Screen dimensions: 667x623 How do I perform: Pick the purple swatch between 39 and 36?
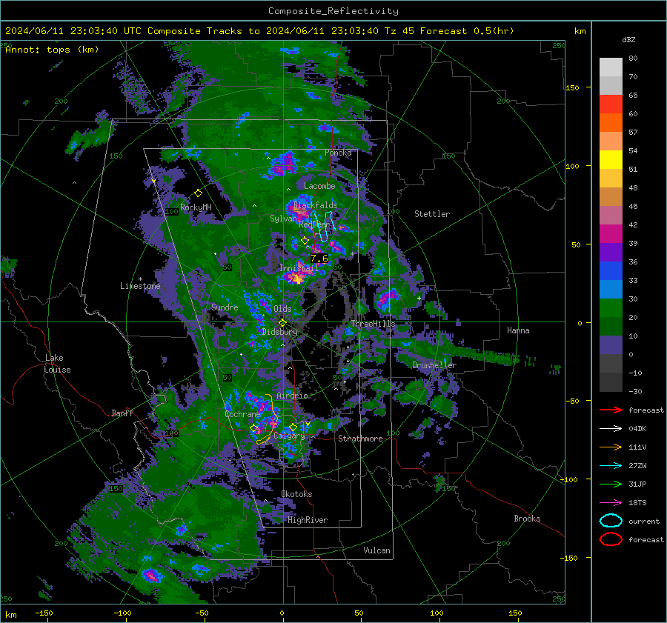(611, 253)
